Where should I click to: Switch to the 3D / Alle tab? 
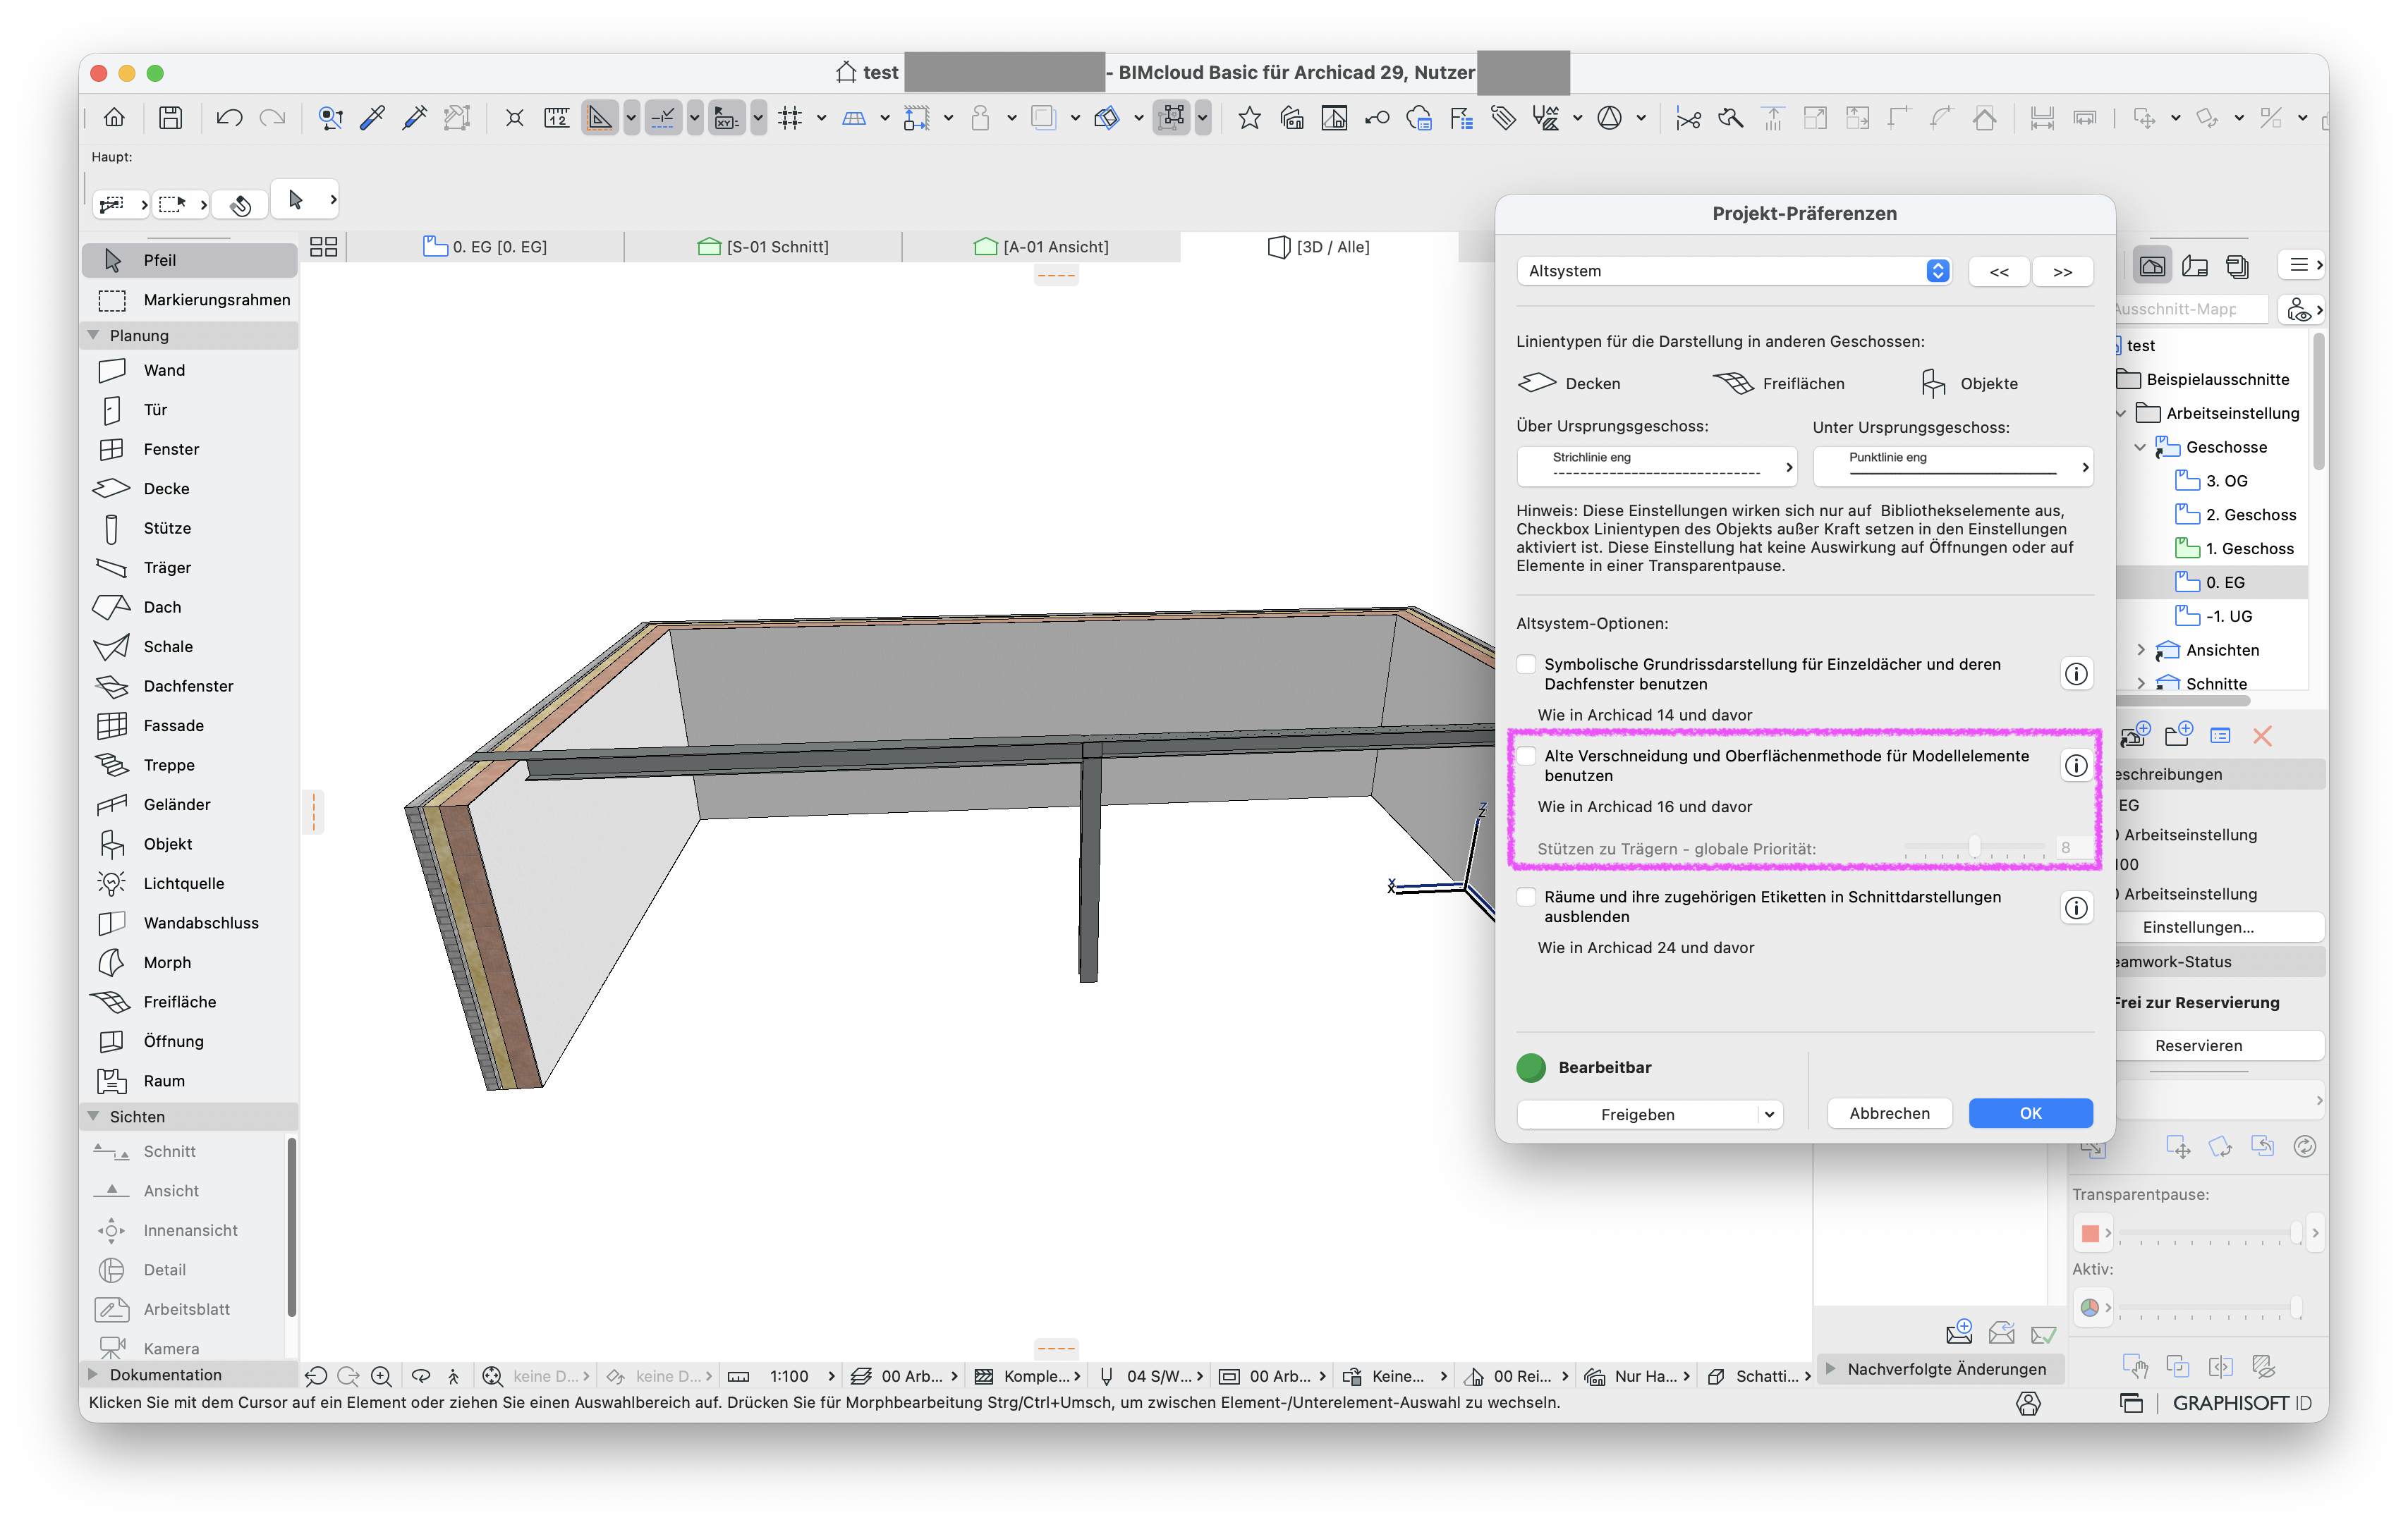coord(1319,247)
